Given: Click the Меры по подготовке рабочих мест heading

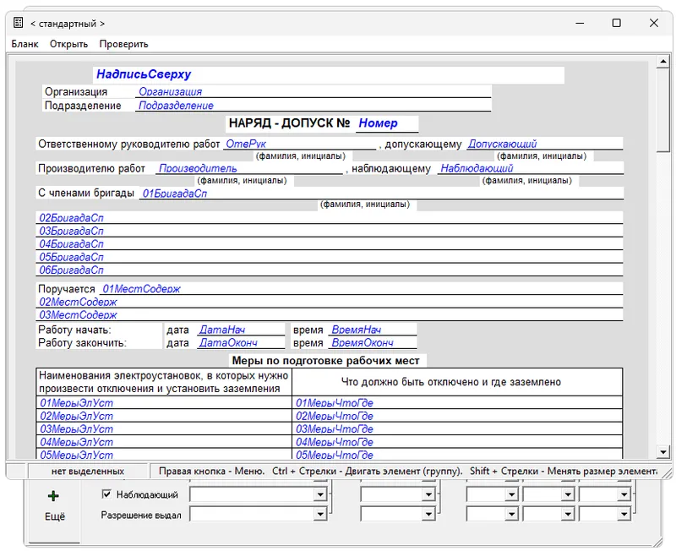Looking at the screenshot, I should (x=325, y=361).
